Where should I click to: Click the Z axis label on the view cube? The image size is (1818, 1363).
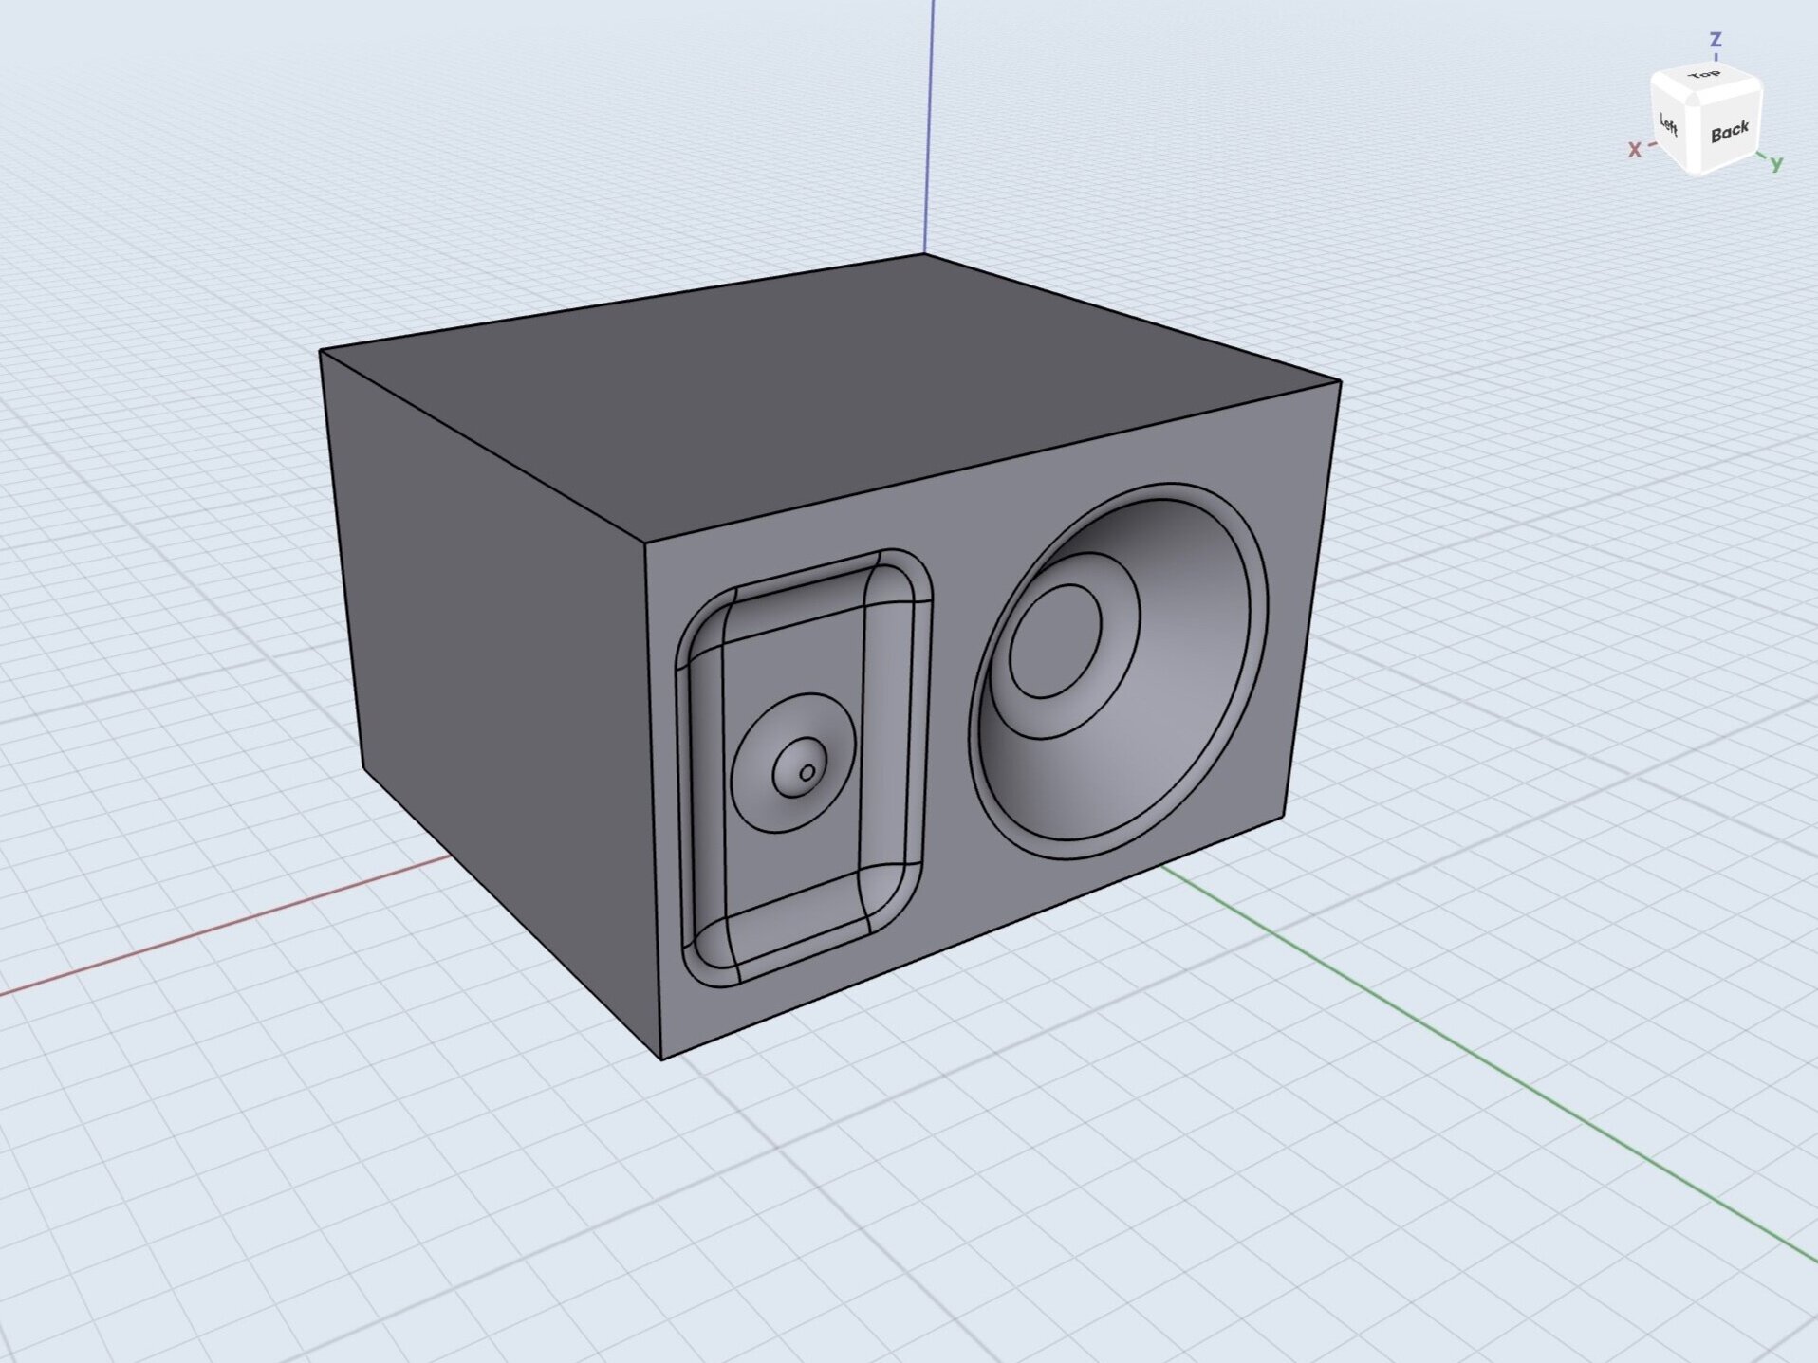click(x=1716, y=40)
